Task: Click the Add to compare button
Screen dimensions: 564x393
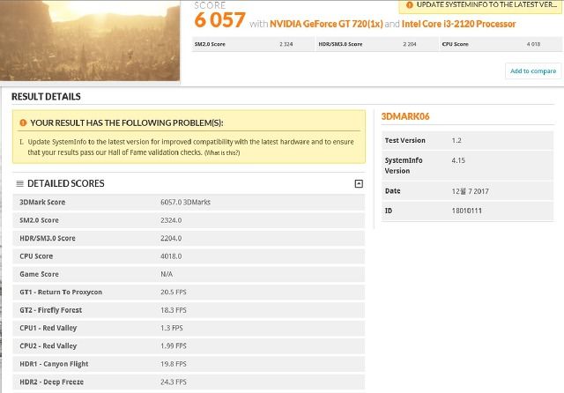Action: pyautogui.click(x=533, y=70)
